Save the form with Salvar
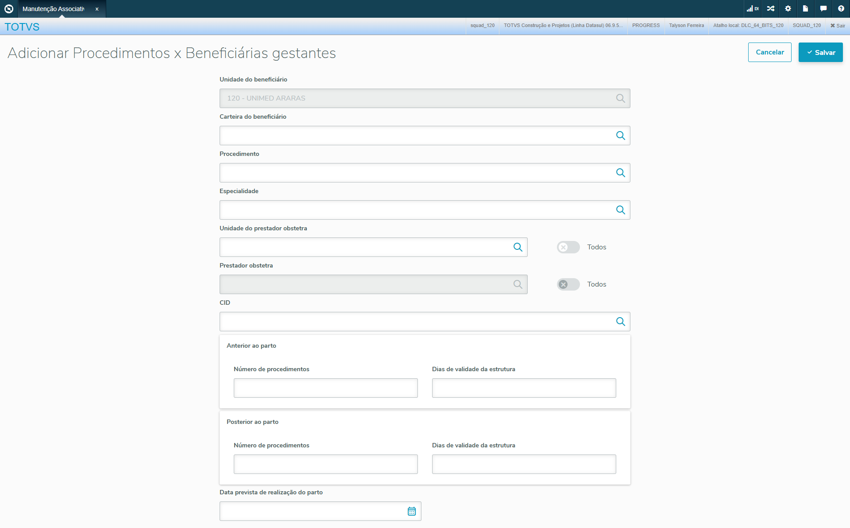The width and height of the screenshot is (850, 528). pyautogui.click(x=820, y=52)
